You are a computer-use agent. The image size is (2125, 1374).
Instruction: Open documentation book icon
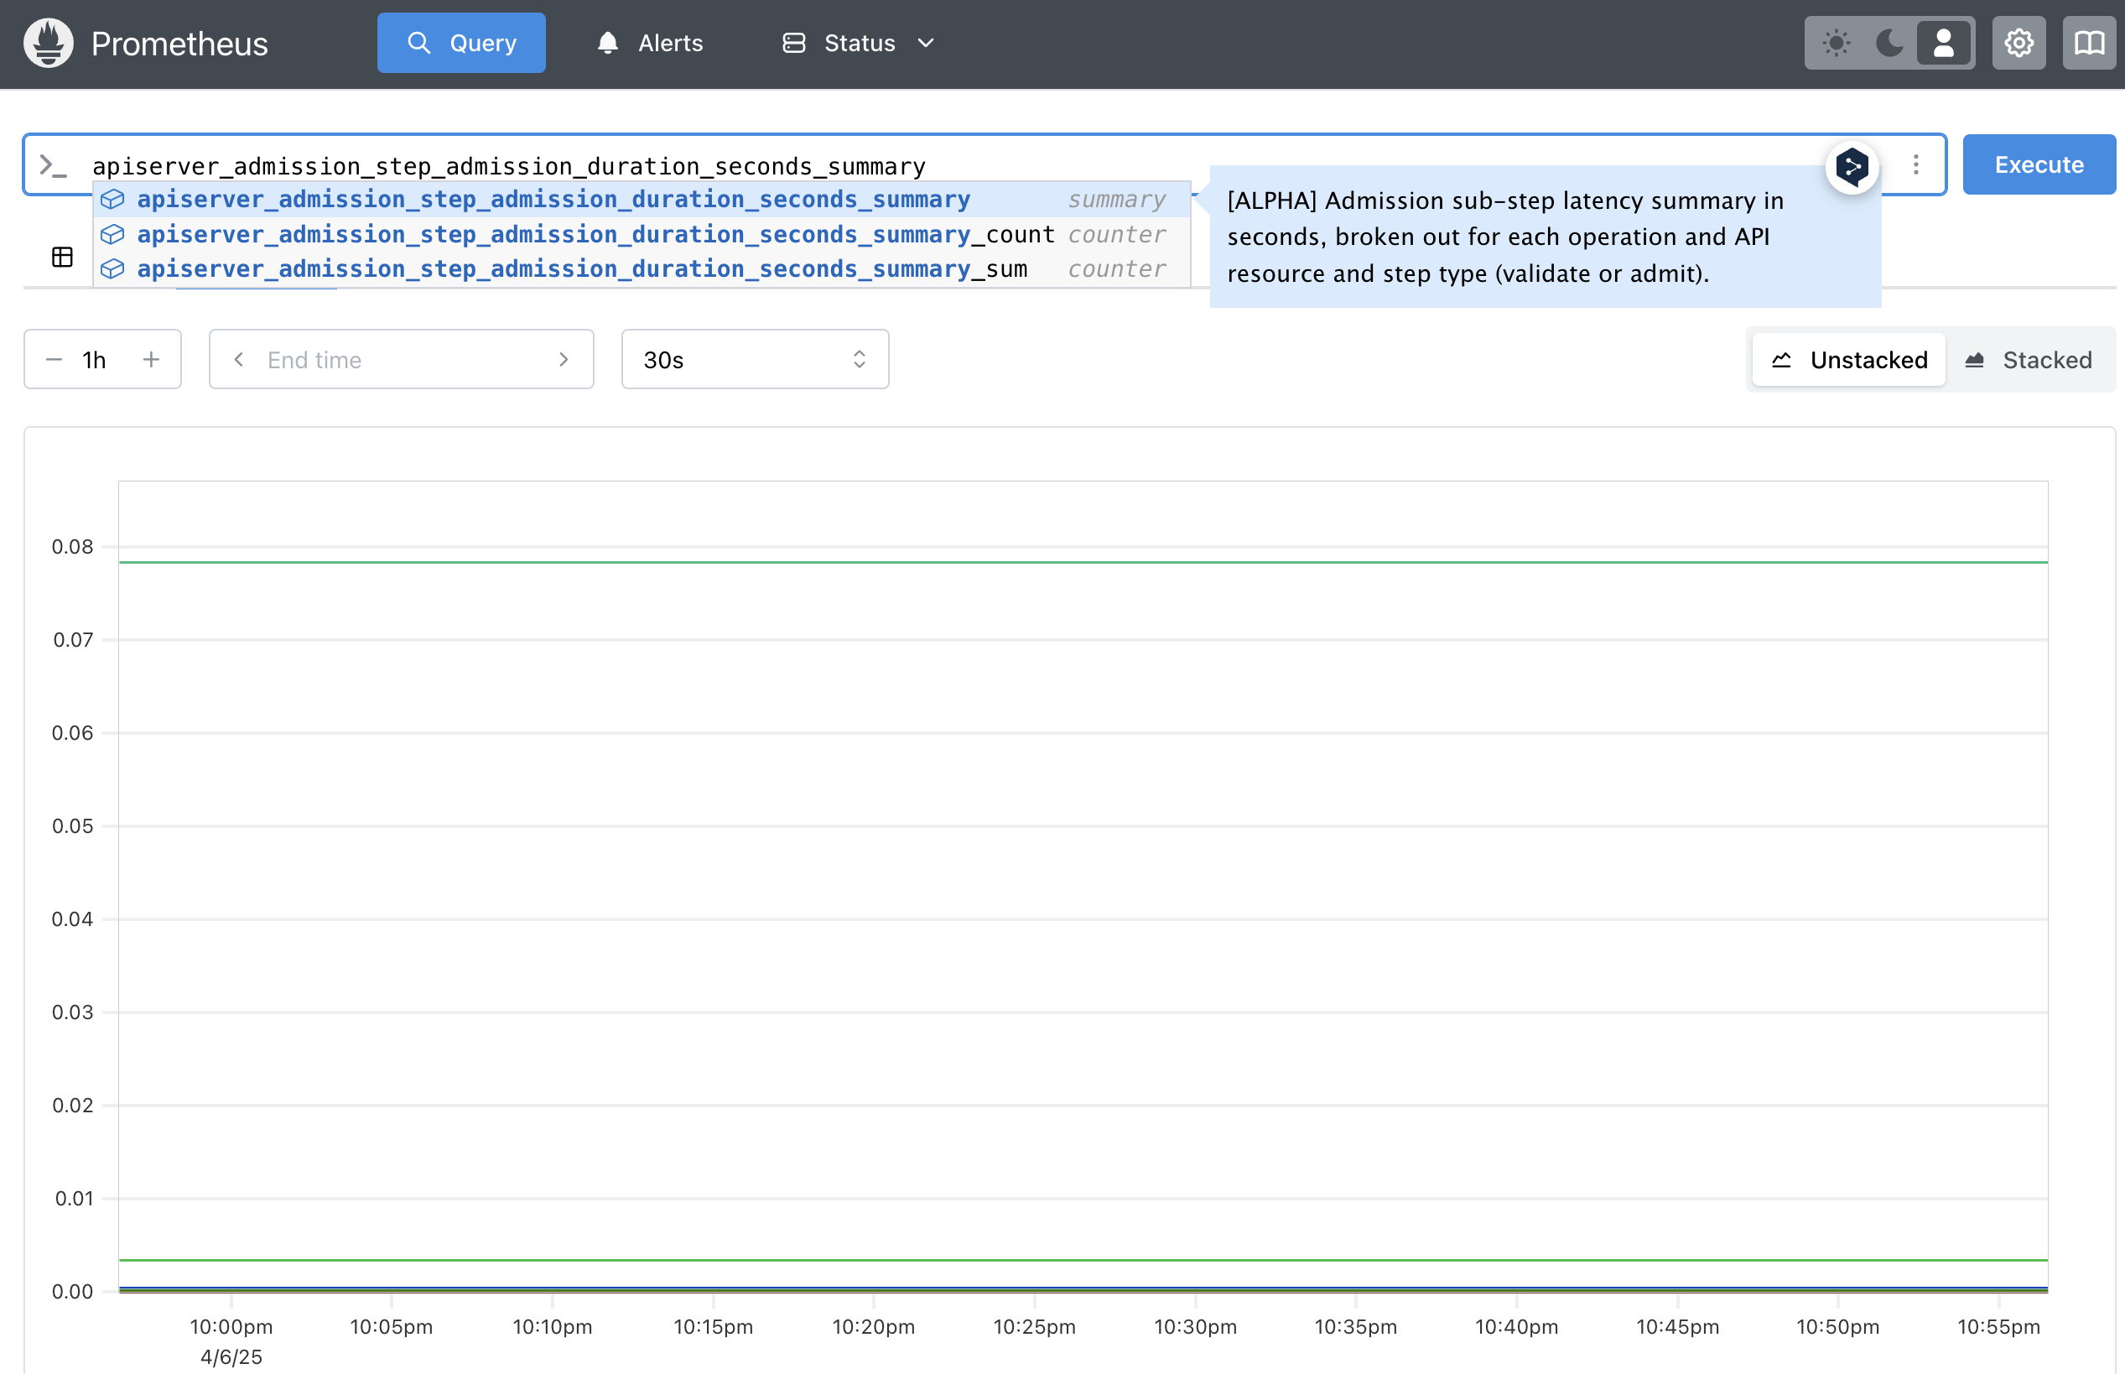[2088, 43]
